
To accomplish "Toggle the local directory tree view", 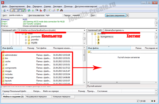I will [x=16, y=10].
